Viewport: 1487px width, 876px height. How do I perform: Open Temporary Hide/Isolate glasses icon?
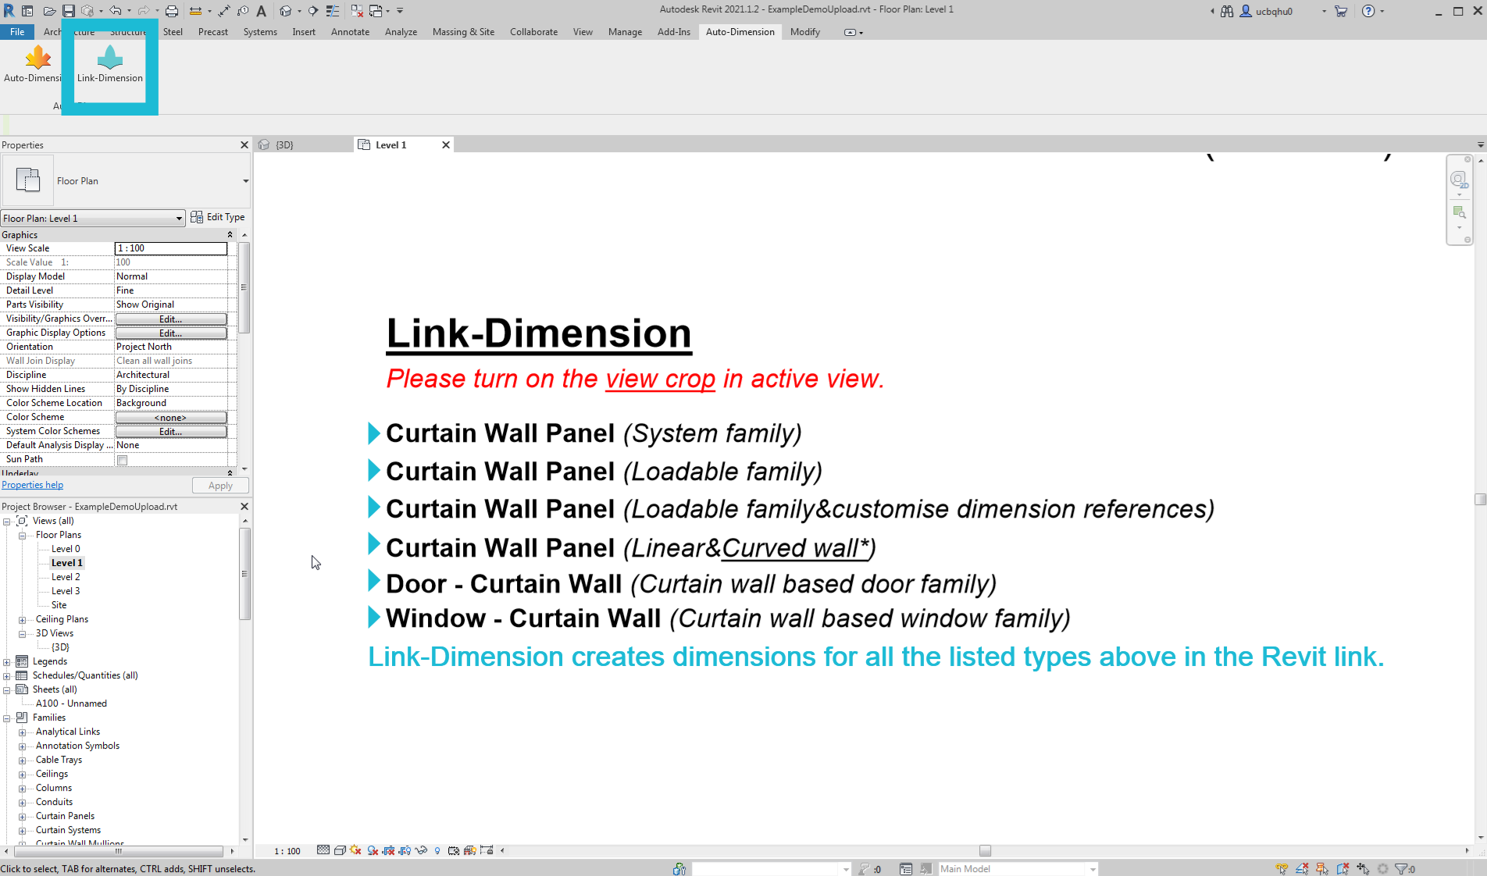pyautogui.click(x=421, y=850)
